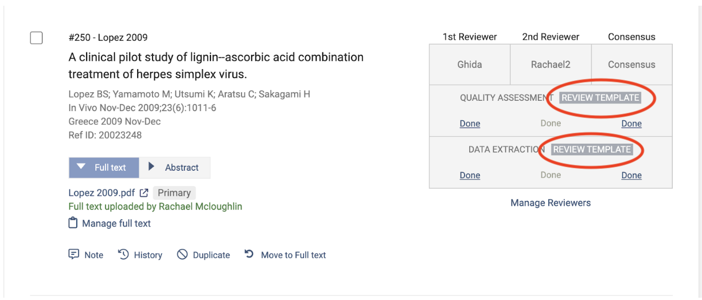Open Ghida's Quality Assessment Done link
The image size is (702, 300).
point(470,124)
